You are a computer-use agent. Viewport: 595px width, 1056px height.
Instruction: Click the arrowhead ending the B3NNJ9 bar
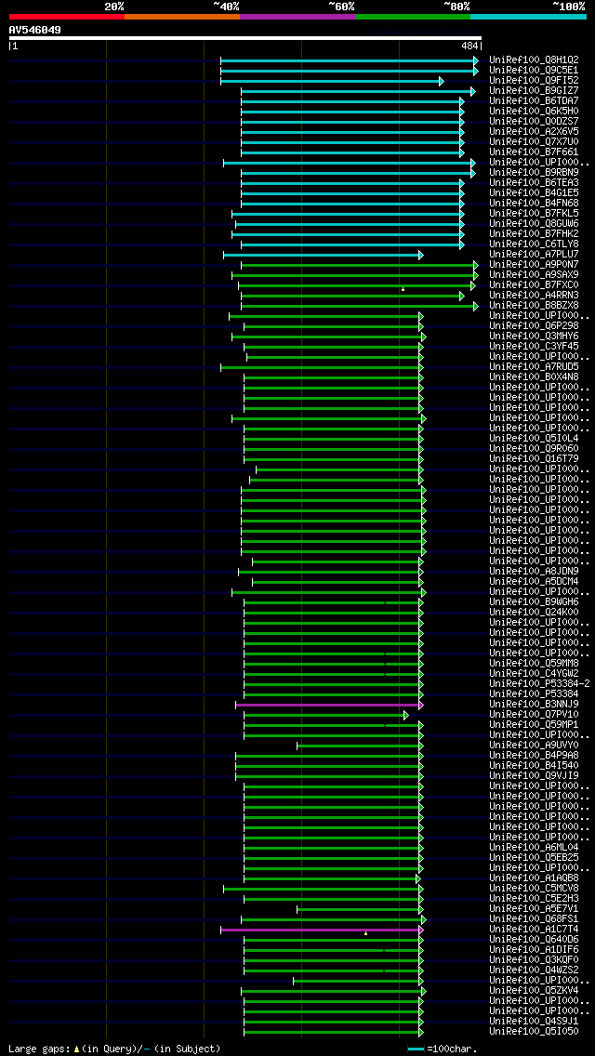pos(420,706)
